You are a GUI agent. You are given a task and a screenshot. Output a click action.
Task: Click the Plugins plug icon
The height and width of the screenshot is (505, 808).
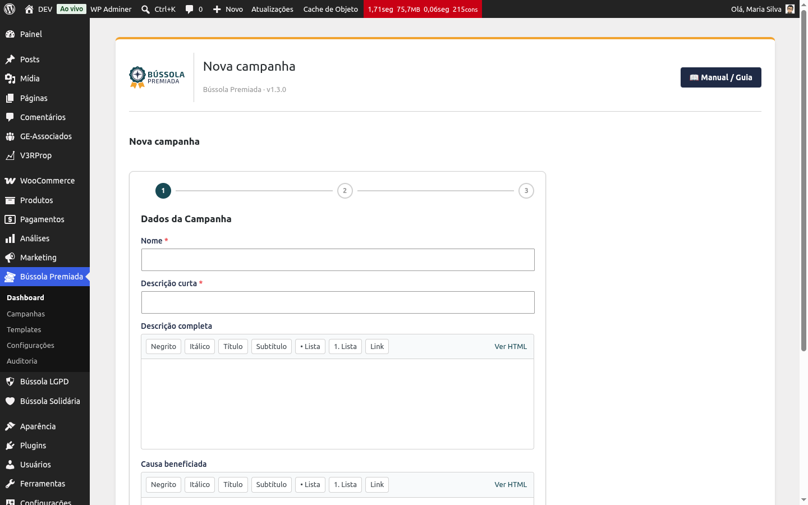[10, 446]
